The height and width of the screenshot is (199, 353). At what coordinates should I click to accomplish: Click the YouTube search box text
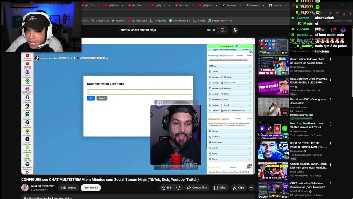coord(138,30)
